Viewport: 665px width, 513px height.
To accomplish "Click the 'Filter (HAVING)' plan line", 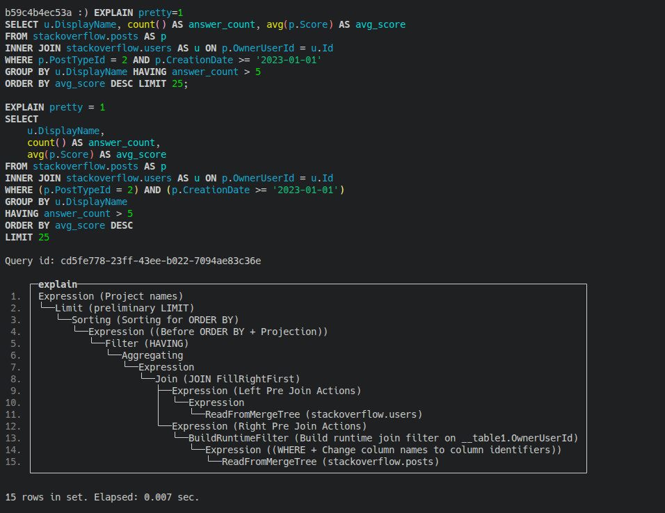I will [147, 343].
